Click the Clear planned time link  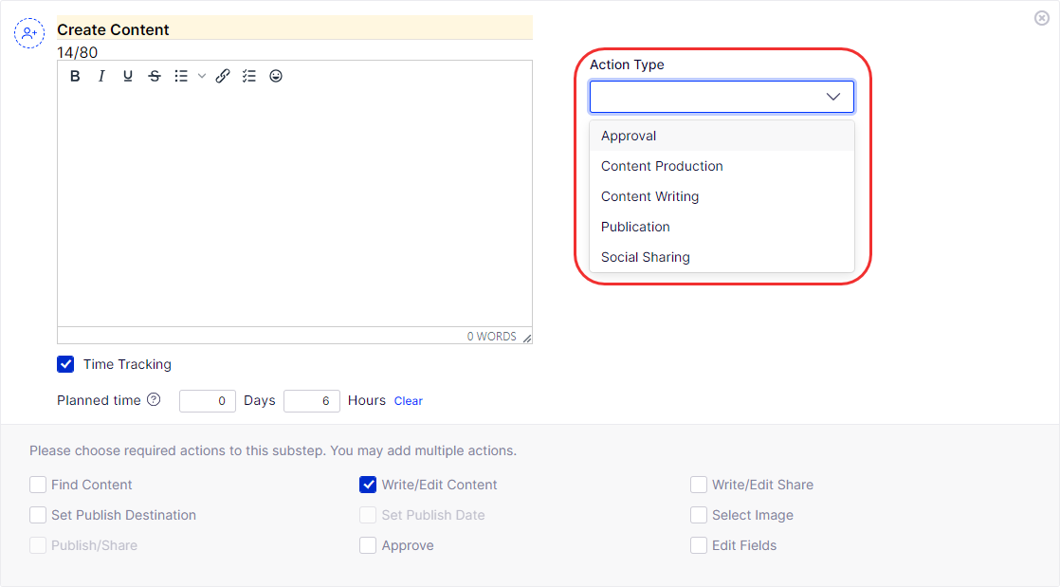[409, 401]
